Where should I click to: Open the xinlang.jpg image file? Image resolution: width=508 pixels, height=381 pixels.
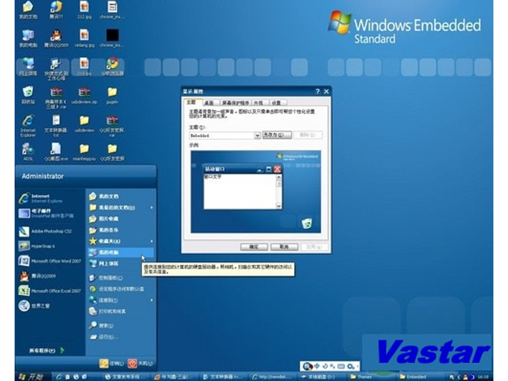[x=84, y=39]
